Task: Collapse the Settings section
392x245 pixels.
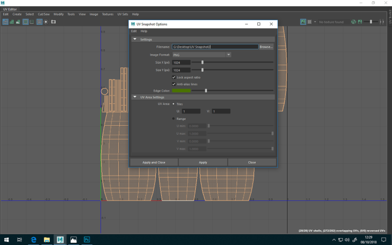Action: click(x=135, y=39)
